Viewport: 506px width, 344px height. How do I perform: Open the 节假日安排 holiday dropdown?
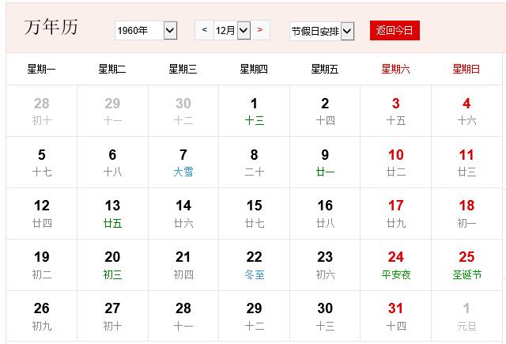tap(322, 32)
